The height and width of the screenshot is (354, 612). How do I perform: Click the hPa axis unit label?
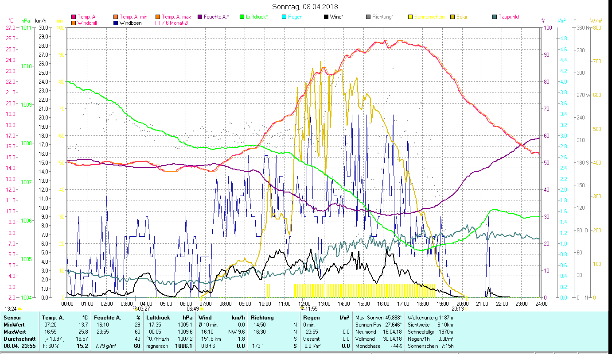point(26,21)
